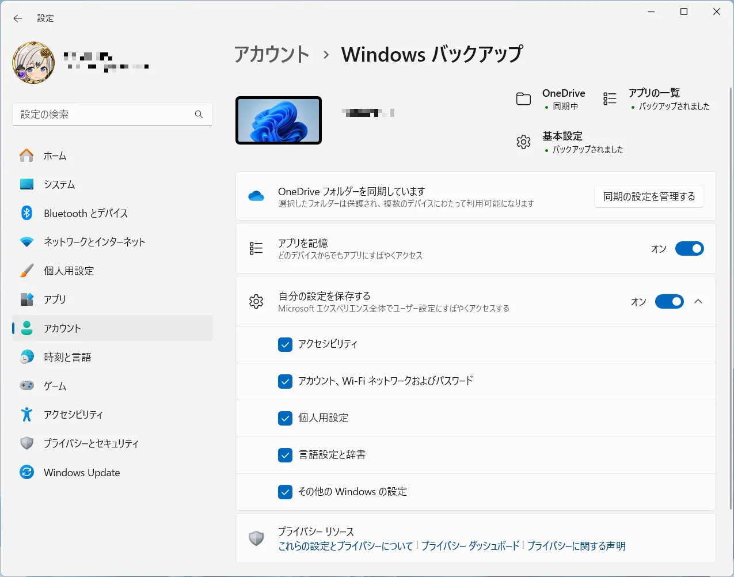This screenshot has height=577, width=734.
Task: Click the back arrow icon
Action: click(18, 18)
